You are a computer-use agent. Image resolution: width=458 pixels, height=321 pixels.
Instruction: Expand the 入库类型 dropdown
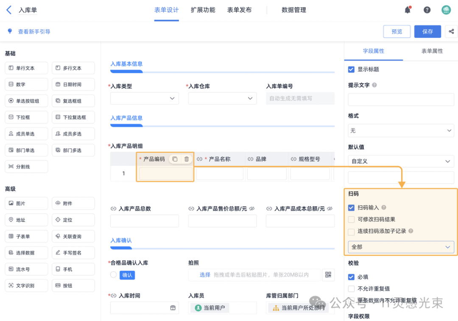tap(144, 98)
